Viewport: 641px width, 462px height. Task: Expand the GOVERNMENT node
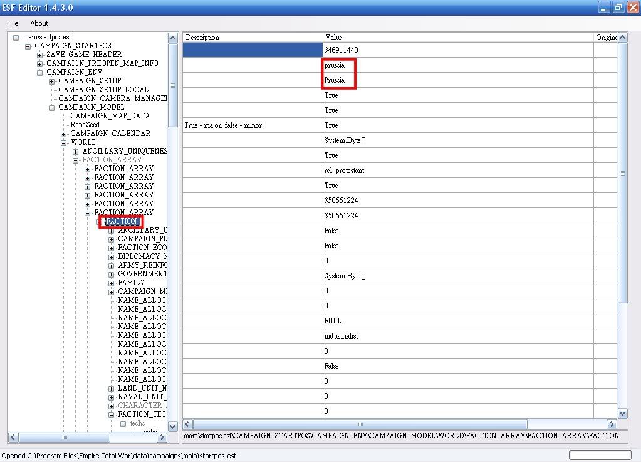tap(112, 274)
